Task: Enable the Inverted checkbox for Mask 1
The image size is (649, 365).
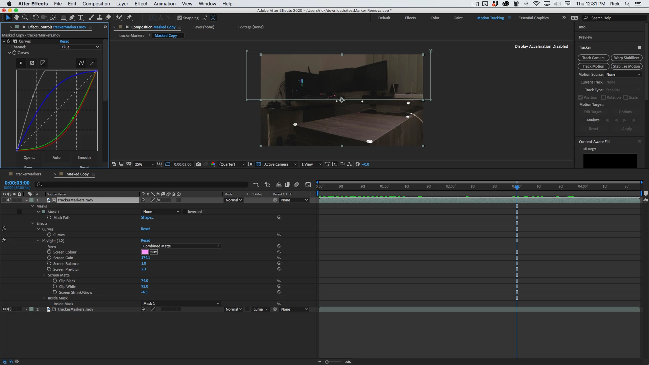Action: coord(185,212)
